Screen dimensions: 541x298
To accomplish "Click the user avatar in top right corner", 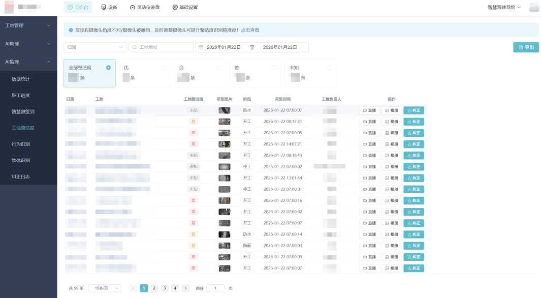I will pos(534,7).
